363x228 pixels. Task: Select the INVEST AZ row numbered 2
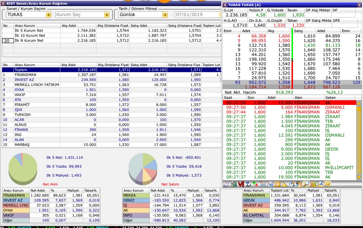coord(111,80)
